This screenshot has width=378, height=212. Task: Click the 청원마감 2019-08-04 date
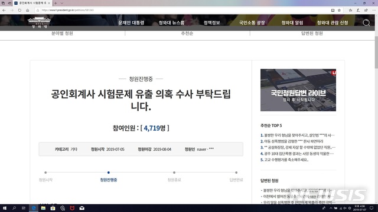tap(155, 149)
